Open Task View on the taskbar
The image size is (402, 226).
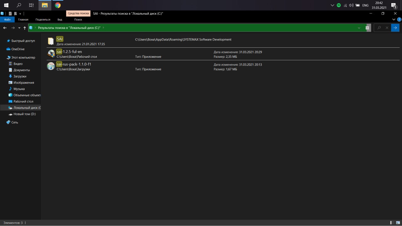click(31, 5)
